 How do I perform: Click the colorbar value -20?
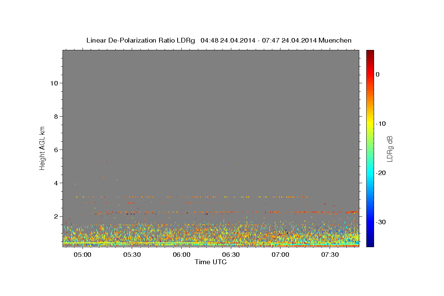(381, 173)
